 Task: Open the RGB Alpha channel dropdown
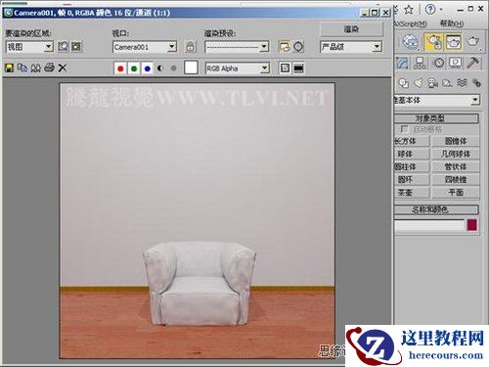pos(238,69)
